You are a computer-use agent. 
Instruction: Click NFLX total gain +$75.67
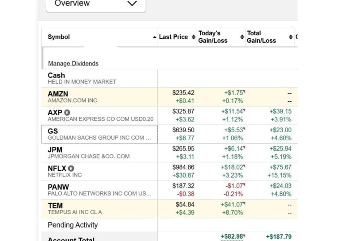pyautogui.click(x=280, y=167)
